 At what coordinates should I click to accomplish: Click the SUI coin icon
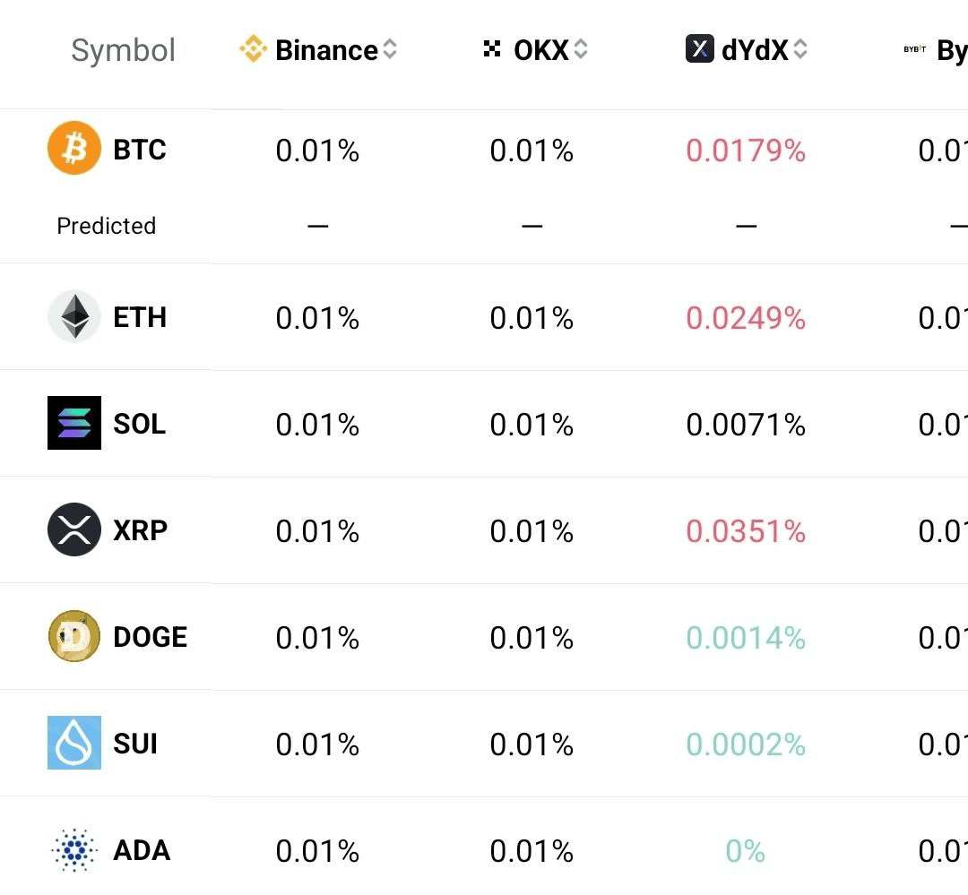74,743
